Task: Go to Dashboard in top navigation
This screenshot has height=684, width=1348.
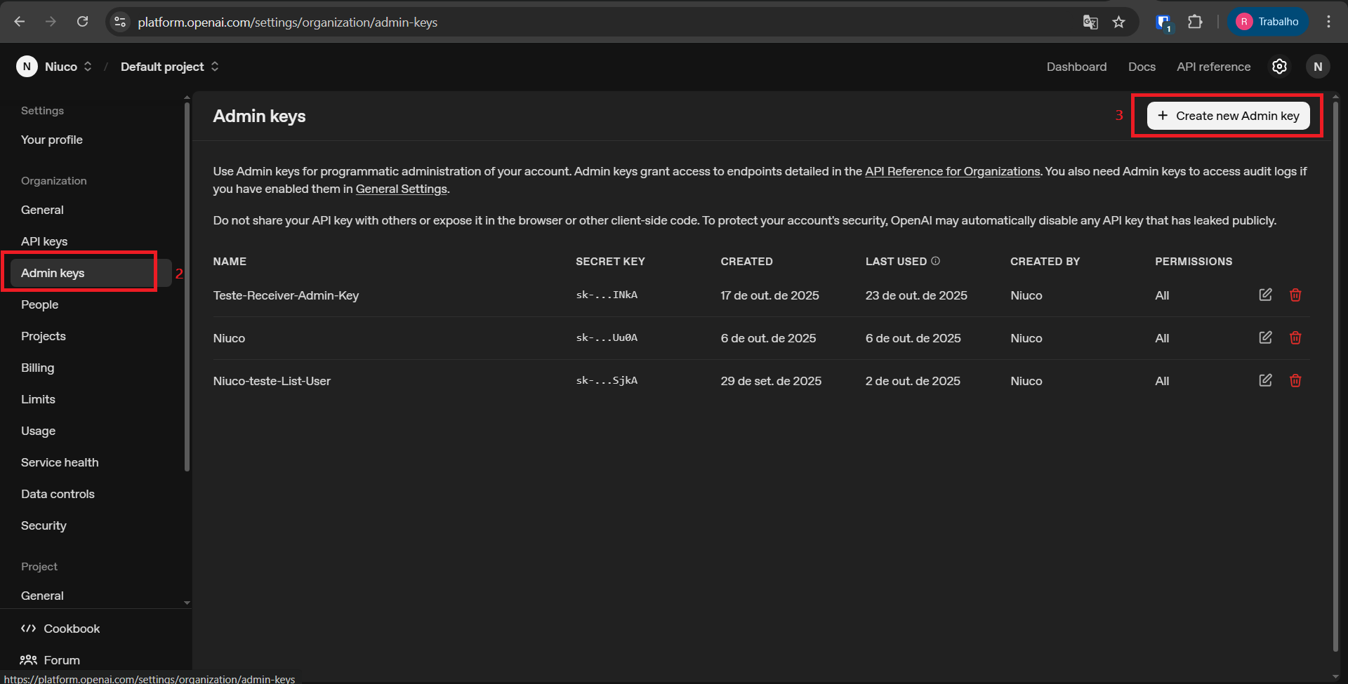Action: pos(1076,67)
